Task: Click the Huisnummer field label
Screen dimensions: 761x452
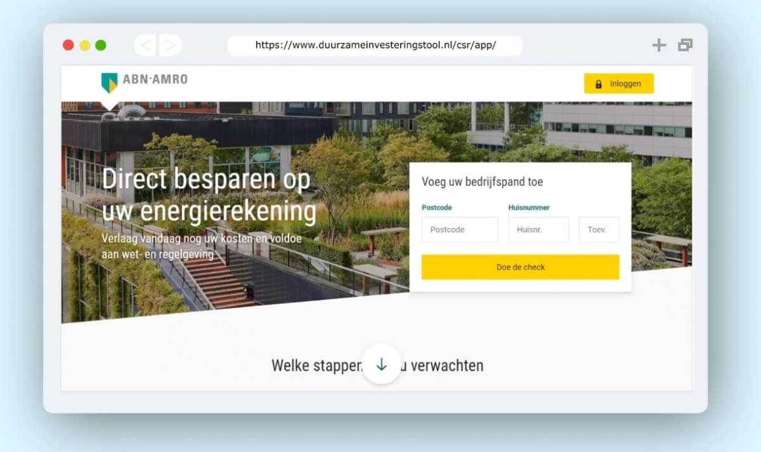Action: tap(529, 208)
